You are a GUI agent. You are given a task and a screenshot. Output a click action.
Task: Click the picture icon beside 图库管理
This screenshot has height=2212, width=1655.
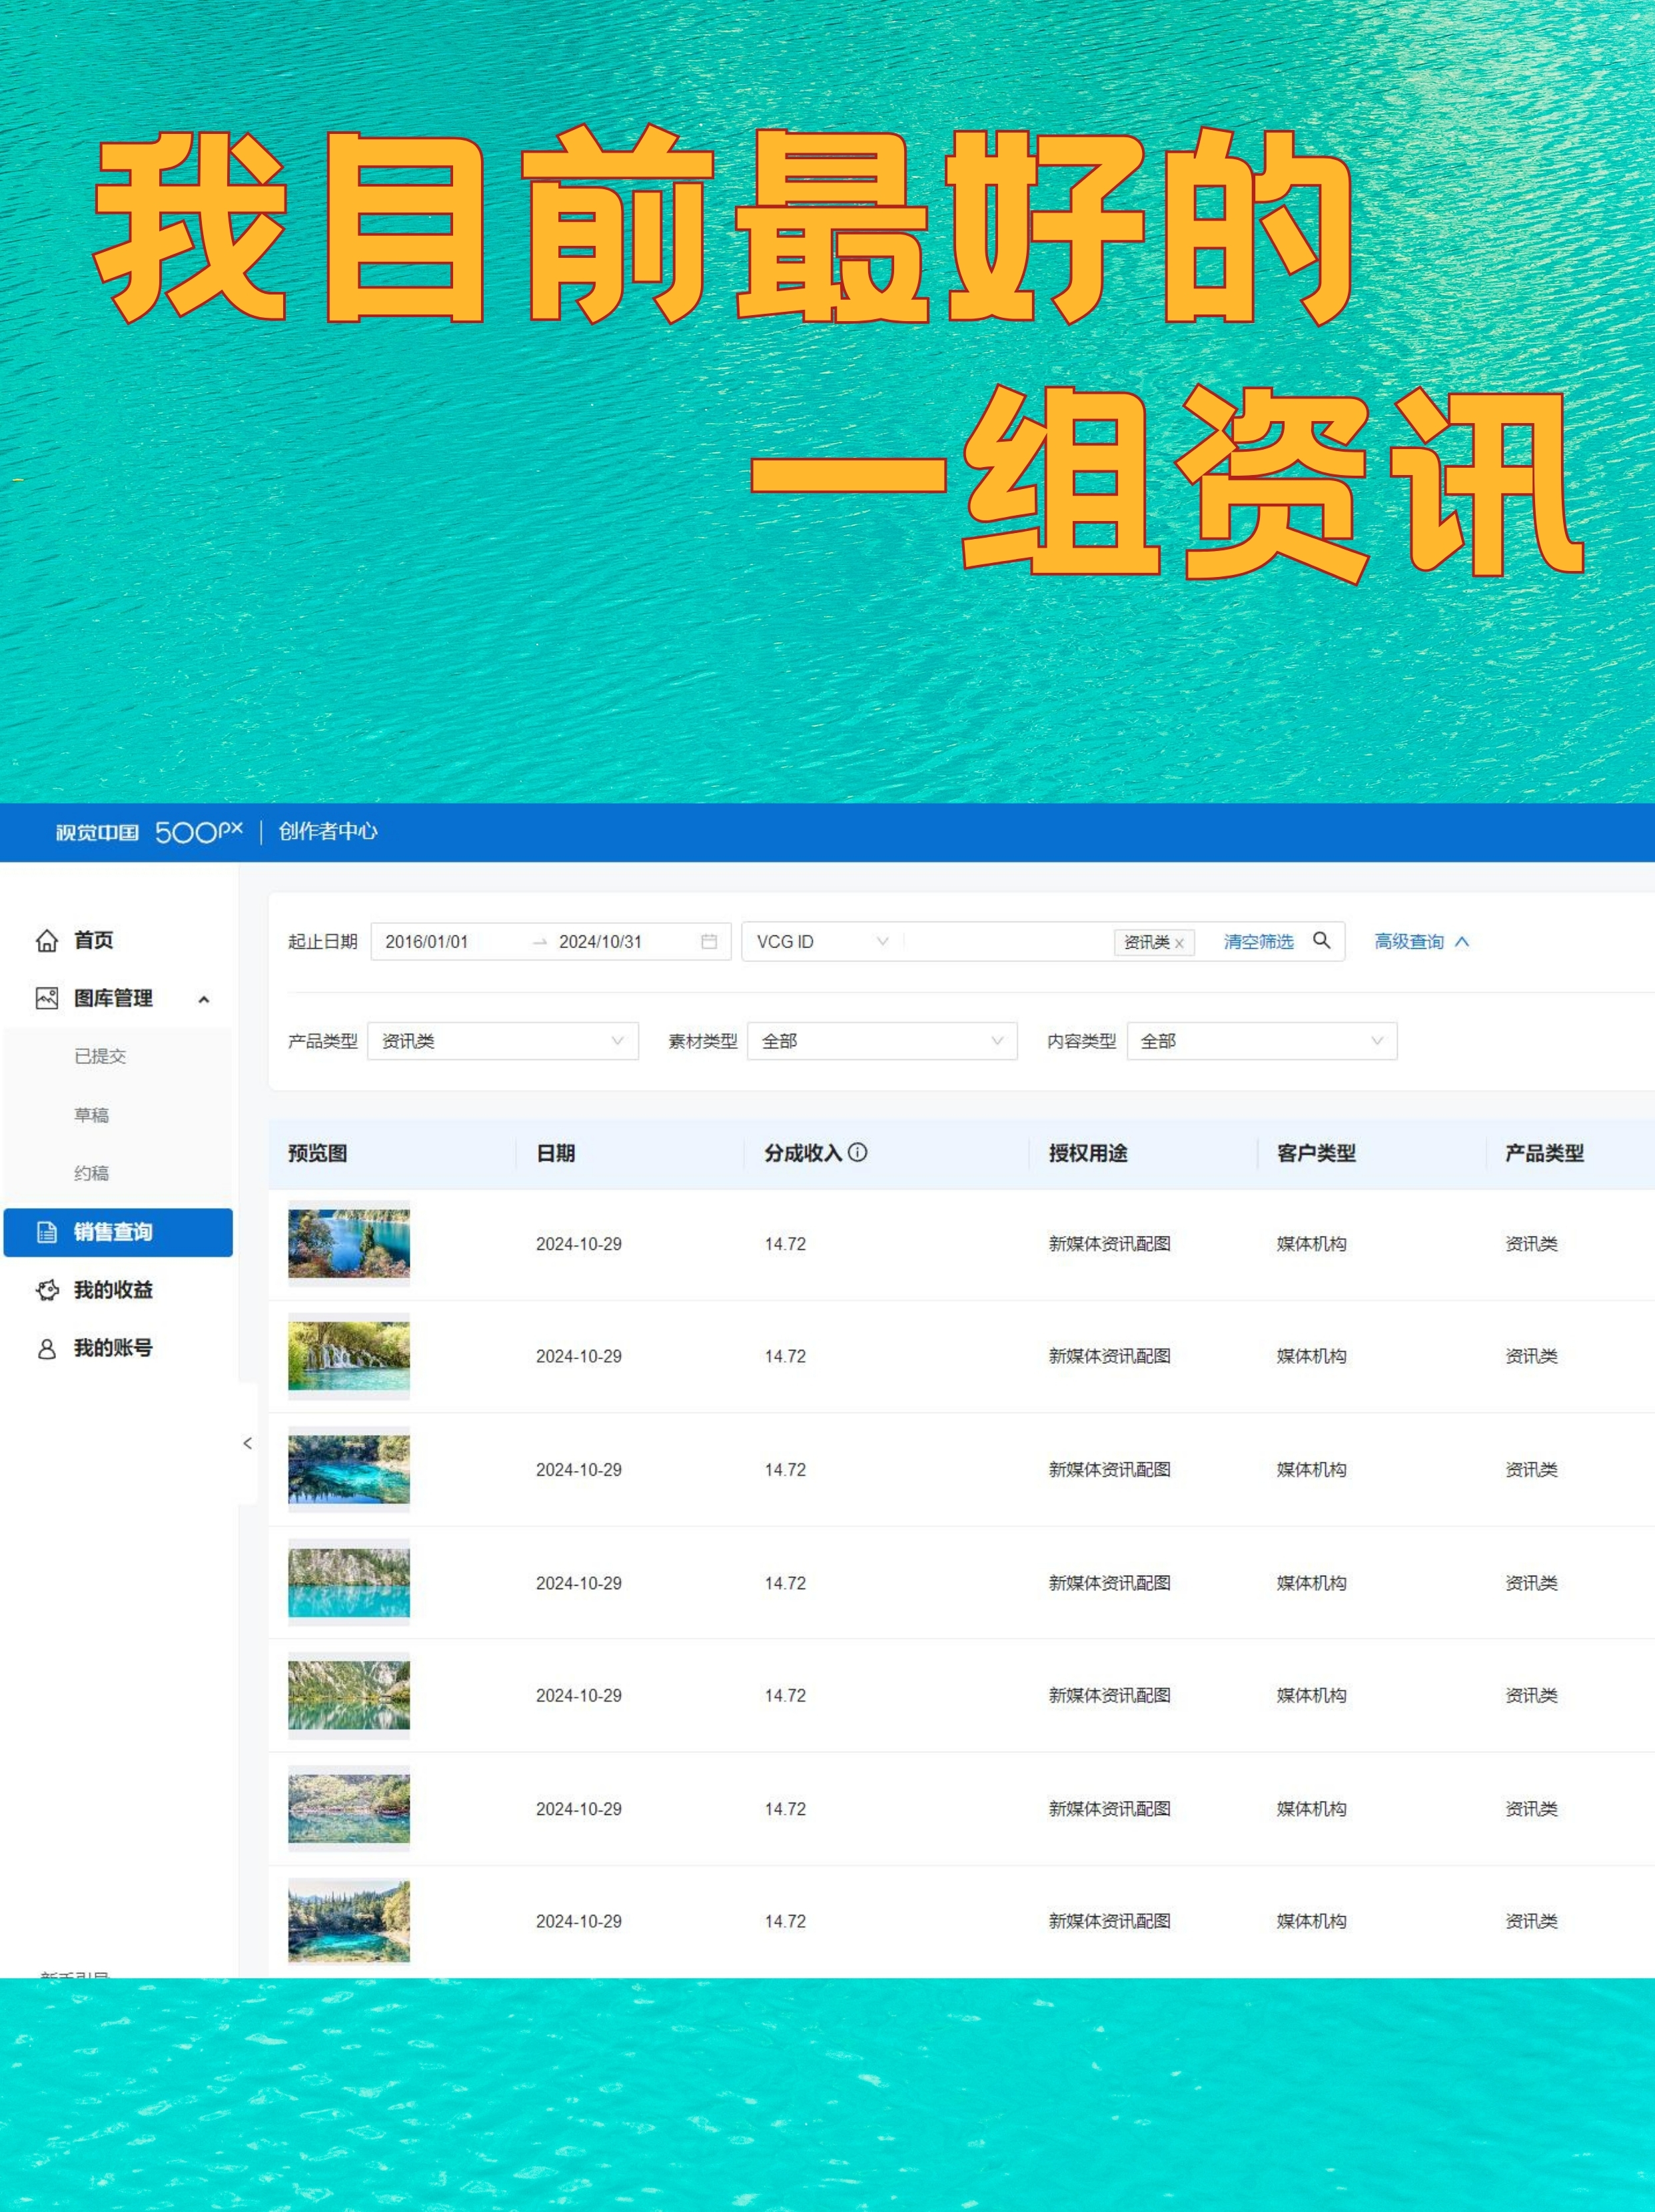47,998
